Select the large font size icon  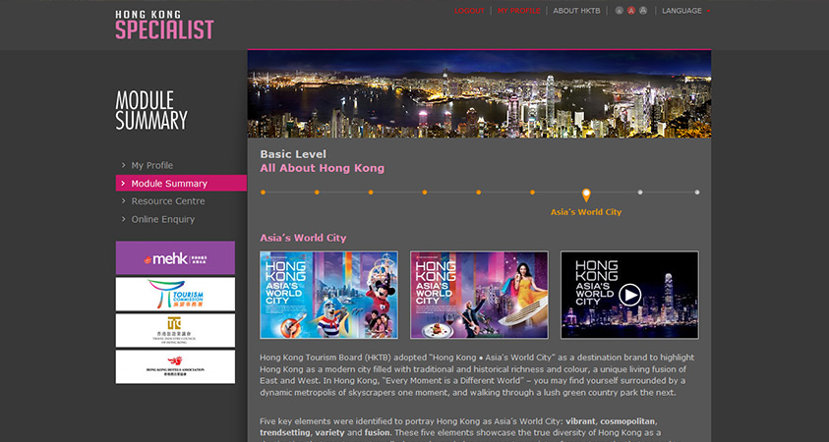point(643,11)
